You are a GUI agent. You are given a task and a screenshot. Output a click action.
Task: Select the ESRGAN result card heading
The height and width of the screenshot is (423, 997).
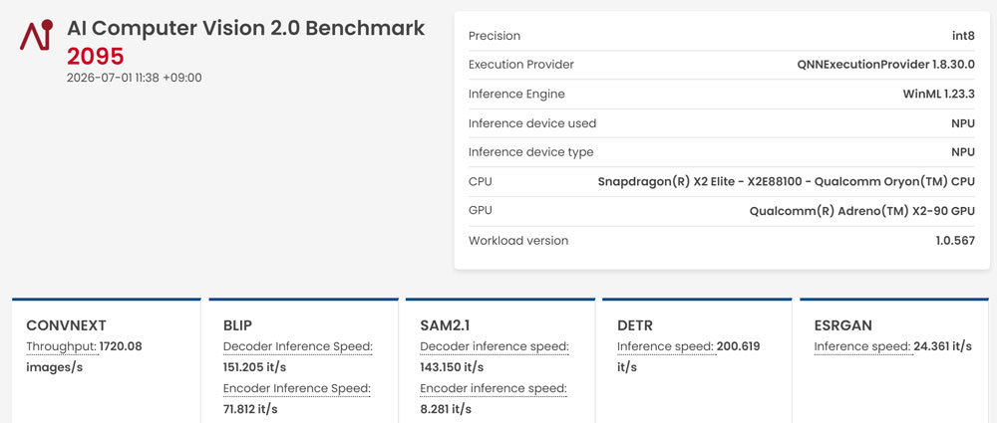(843, 325)
